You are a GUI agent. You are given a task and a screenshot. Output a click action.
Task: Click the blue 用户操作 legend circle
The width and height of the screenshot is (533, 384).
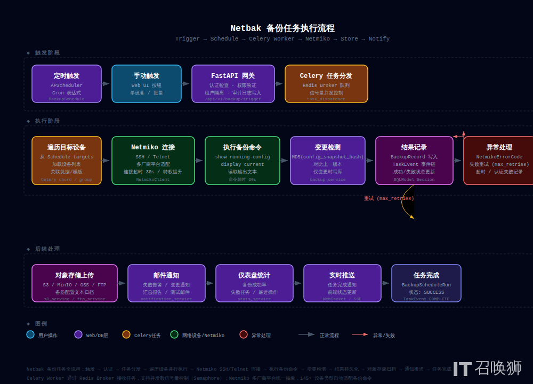pyautogui.click(x=30, y=335)
